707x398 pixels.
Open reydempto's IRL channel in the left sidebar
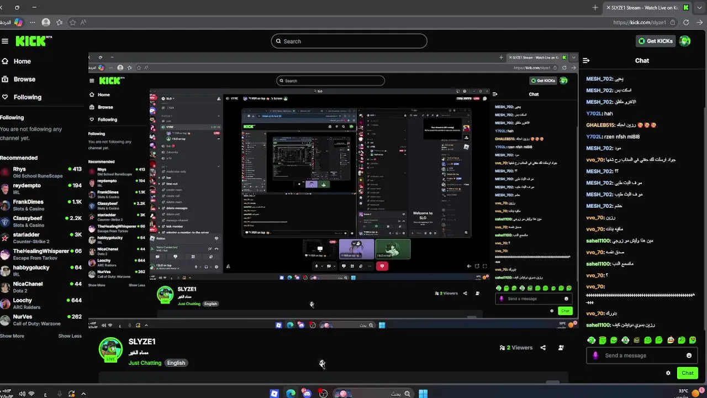[41, 188]
